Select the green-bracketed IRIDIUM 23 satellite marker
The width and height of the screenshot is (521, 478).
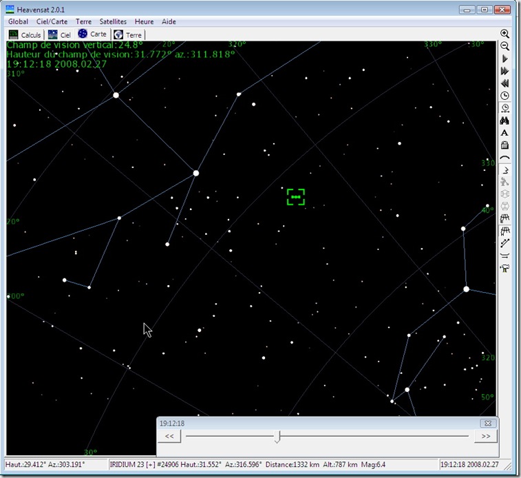[296, 197]
